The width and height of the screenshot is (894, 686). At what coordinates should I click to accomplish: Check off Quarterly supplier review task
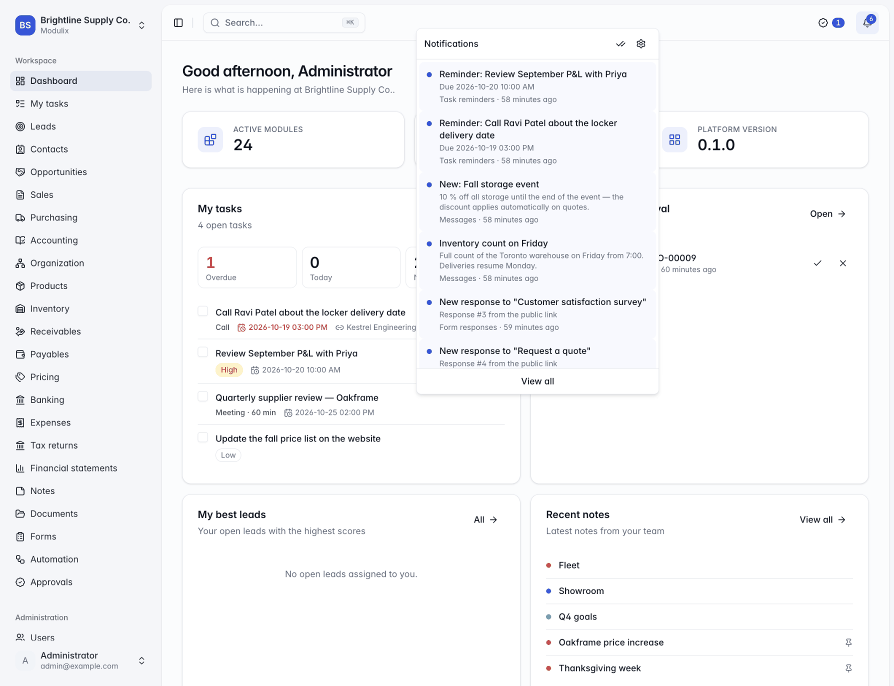coord(203,397)
